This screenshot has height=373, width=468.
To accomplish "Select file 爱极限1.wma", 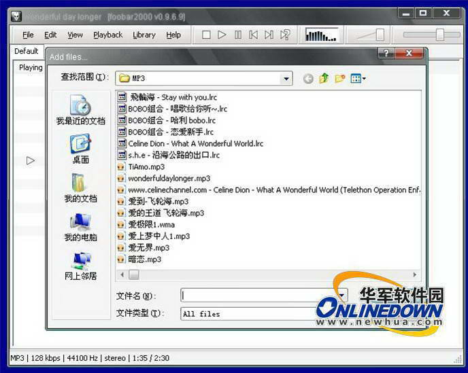I will [146, 225].
